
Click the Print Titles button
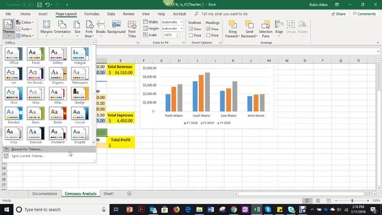(x=132, y=29)
